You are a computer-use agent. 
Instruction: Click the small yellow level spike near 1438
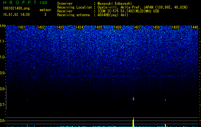coord(165,125)
